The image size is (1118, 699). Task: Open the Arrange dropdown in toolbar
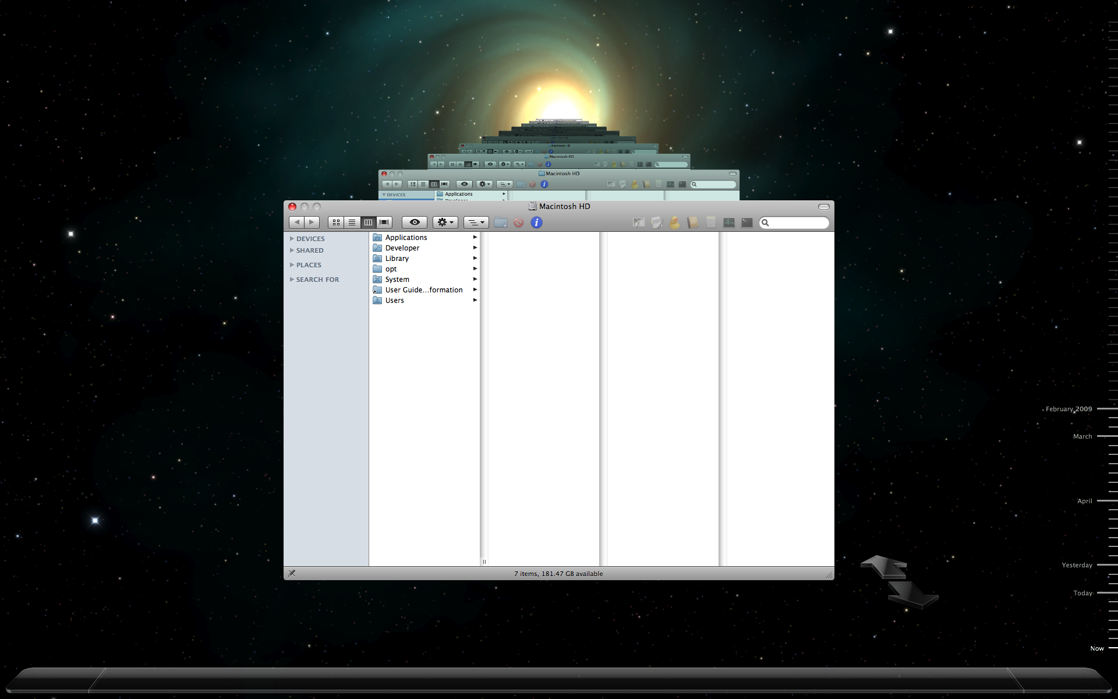(476, 223)
